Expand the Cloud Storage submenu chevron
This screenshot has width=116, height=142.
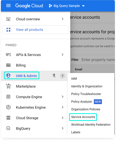click(63, 118)
